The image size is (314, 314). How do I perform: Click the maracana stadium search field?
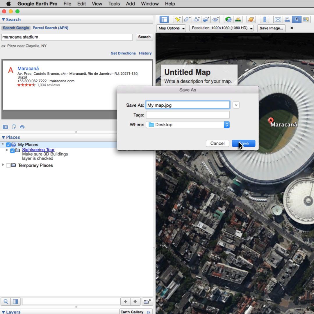click(67, 37)
